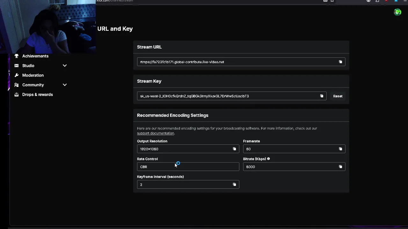Viewport: 408px width, 229px height.
Task: Click the Stream Key text field
Action: (x=226, y=96)
